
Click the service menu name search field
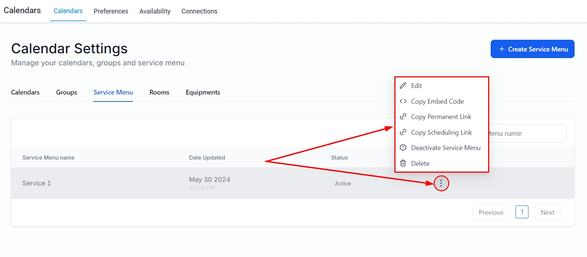(x=527, y=133)
